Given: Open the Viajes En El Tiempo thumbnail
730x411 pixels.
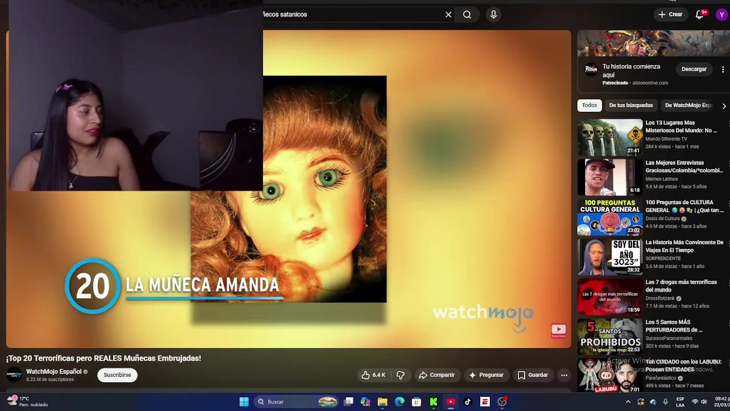Looking at the screenshot, I should 610,257.
